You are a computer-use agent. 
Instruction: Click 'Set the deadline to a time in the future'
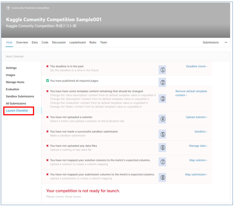pos(74,70)
